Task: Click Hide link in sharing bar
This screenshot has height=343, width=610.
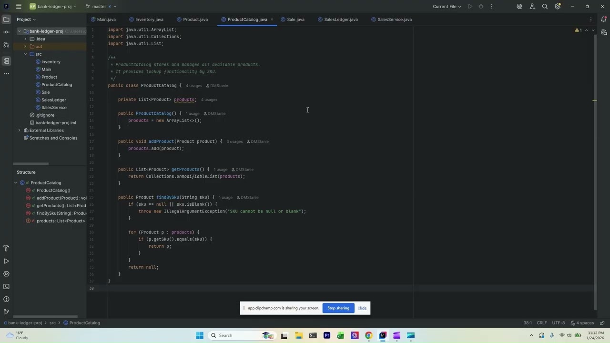Action: point(362,308)
